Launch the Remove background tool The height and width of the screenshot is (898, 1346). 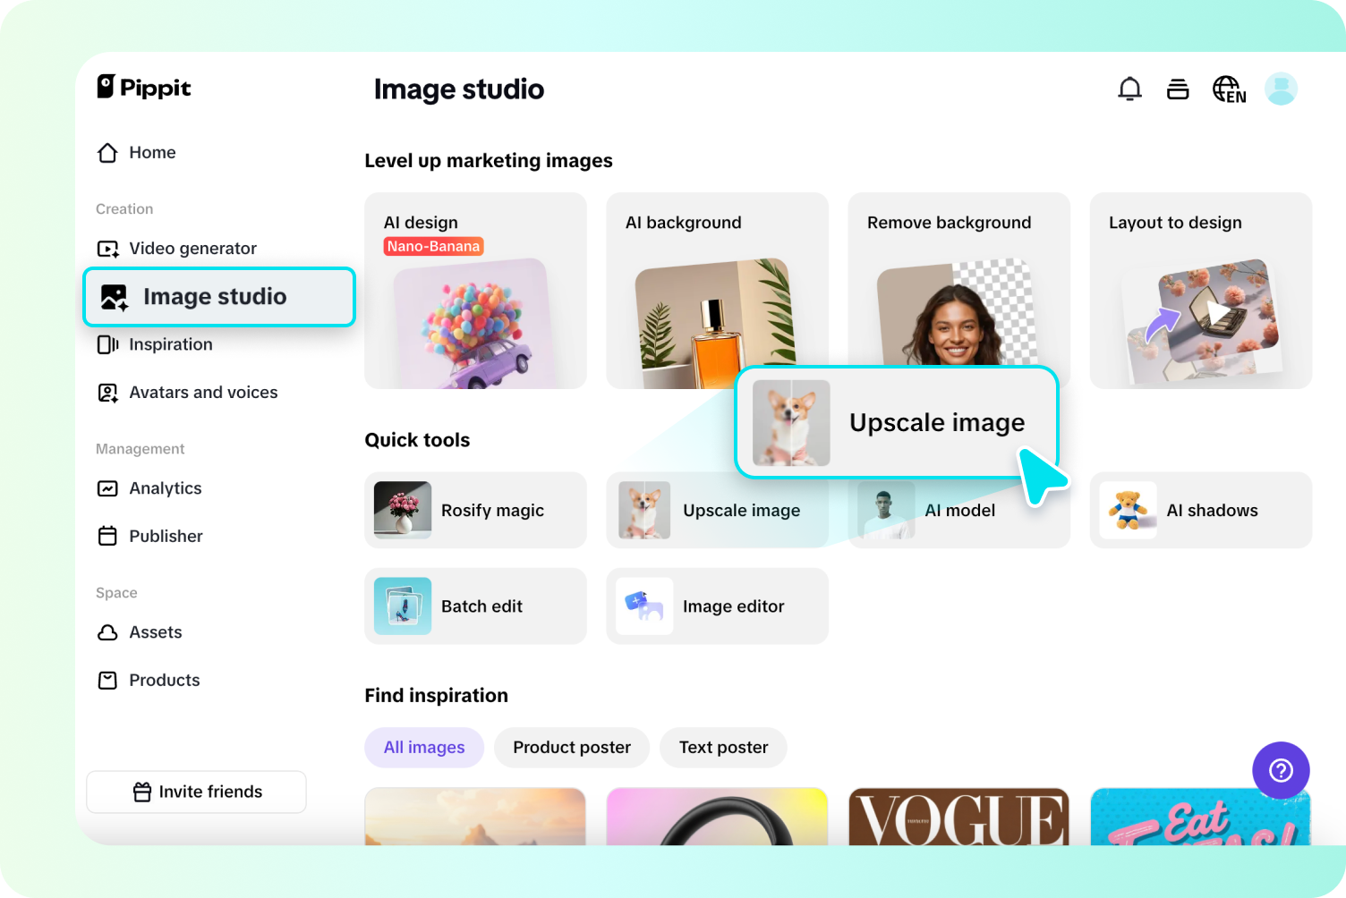[x=958, y=291]
